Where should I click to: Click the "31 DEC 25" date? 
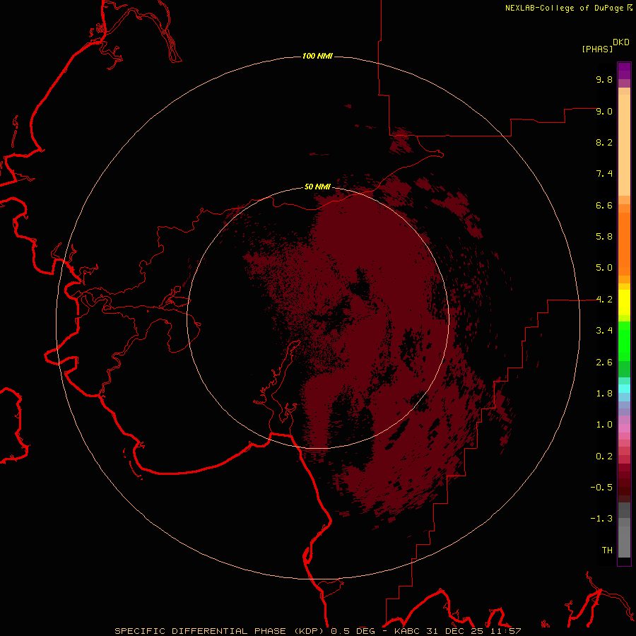pos(454,631)
